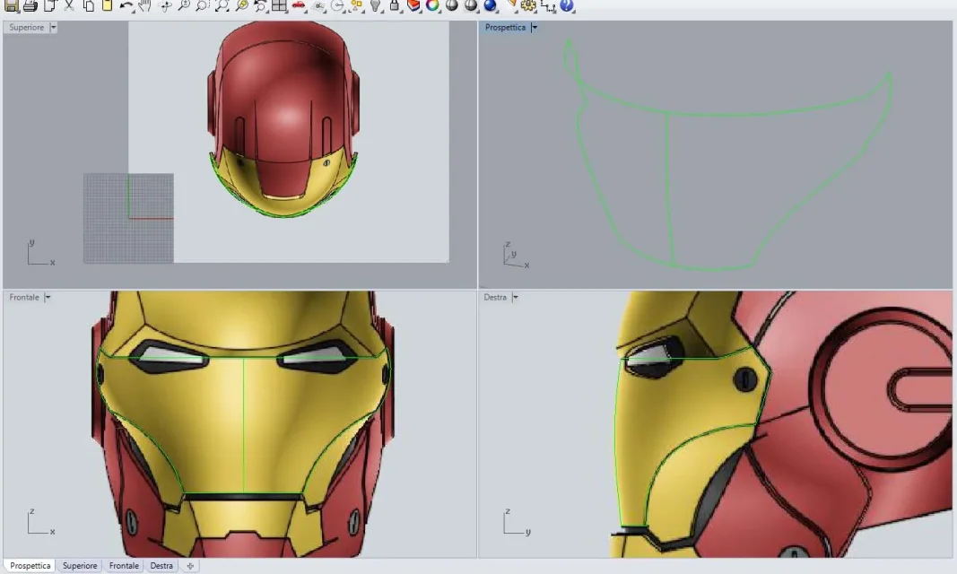Click the circle with radius line icon
957x574 pixels.
pos(337,6)
